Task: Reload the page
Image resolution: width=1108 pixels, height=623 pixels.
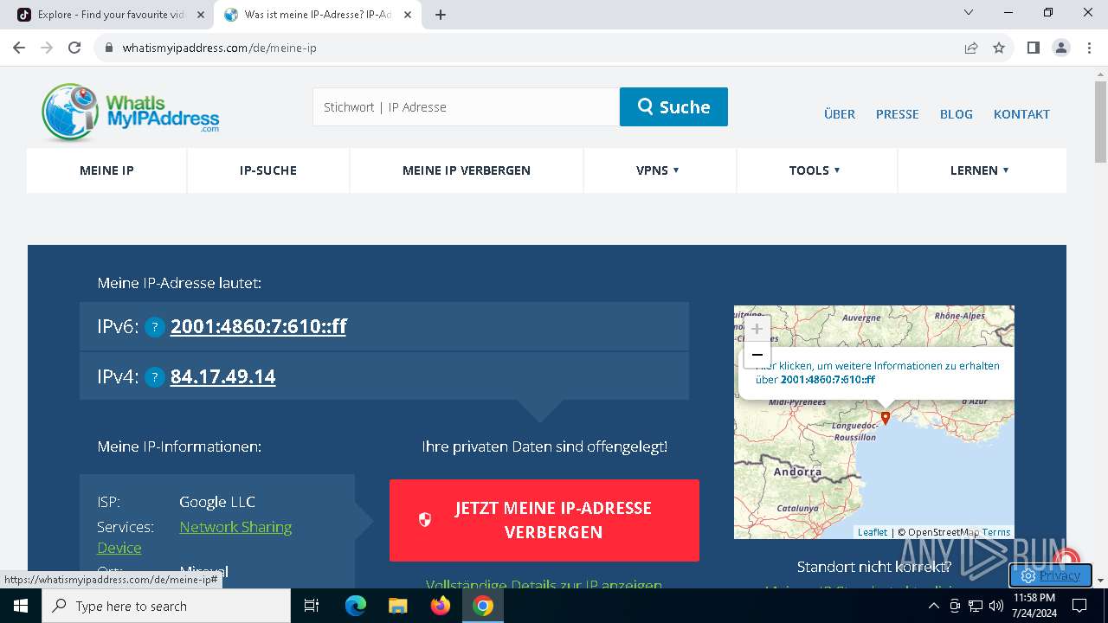Action: coord(74,48)
